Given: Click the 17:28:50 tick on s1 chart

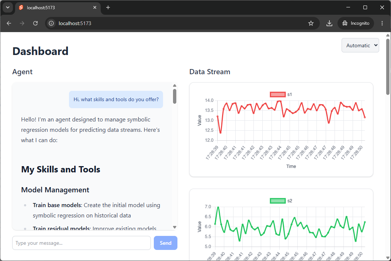Looking at the screenshot, I should (x=357, y=153).
